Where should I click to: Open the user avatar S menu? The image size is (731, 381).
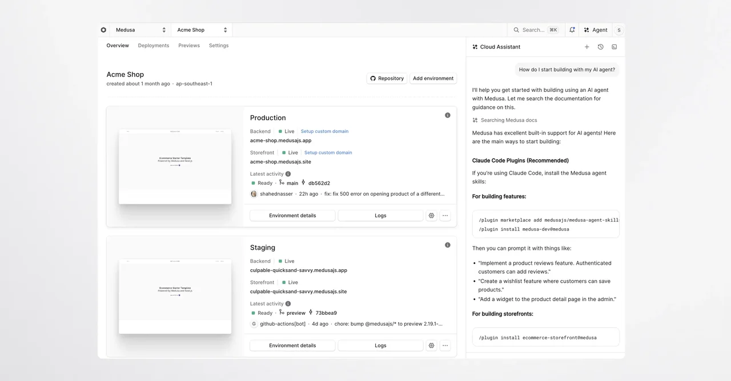pyautogui.click(x=619, y=30)
